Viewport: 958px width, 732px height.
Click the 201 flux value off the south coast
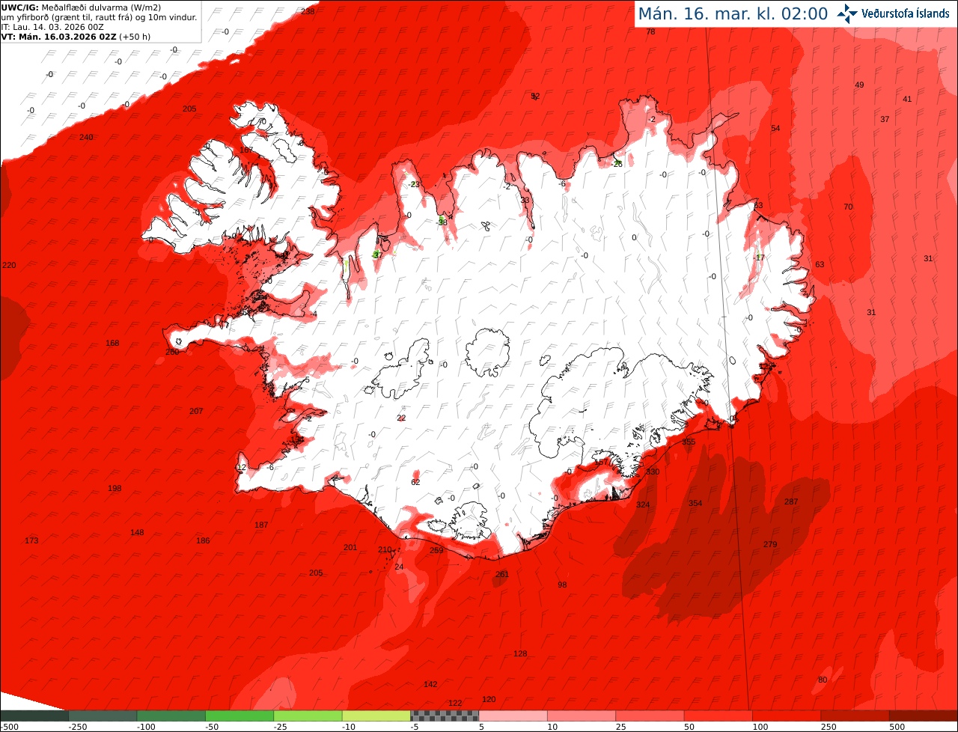point(350,547)
